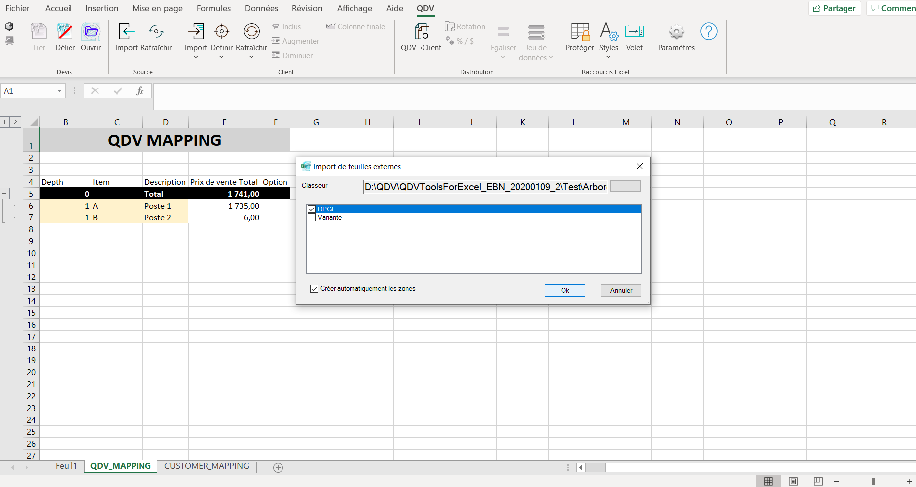Click the QDV→Client icon
Image resolution: width=916 pixels, height=487 pixels.
coord(421,32)
